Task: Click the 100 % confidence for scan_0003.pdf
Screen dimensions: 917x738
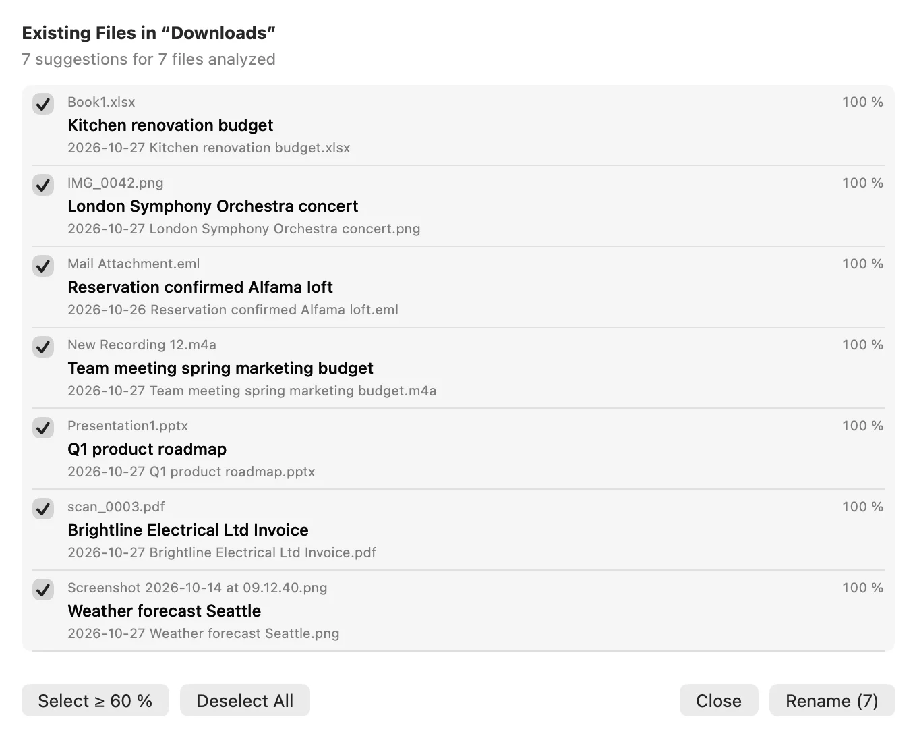Action: pyautogui.click(x=862, y=507)
